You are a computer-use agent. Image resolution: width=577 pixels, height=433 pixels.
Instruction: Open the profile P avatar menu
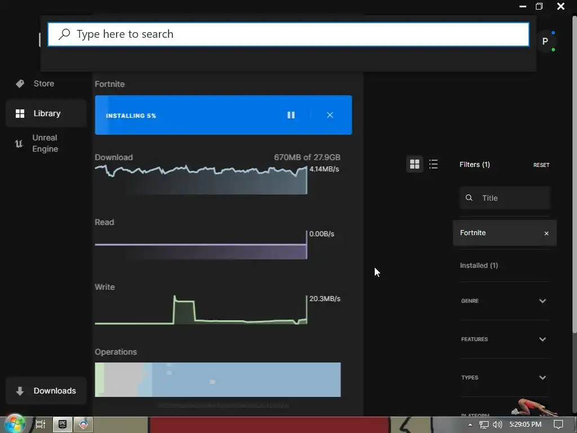(545, 41)
